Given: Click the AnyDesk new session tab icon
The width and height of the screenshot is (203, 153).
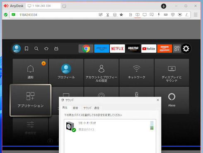Looking at the screenshot, I should (64, 6).
